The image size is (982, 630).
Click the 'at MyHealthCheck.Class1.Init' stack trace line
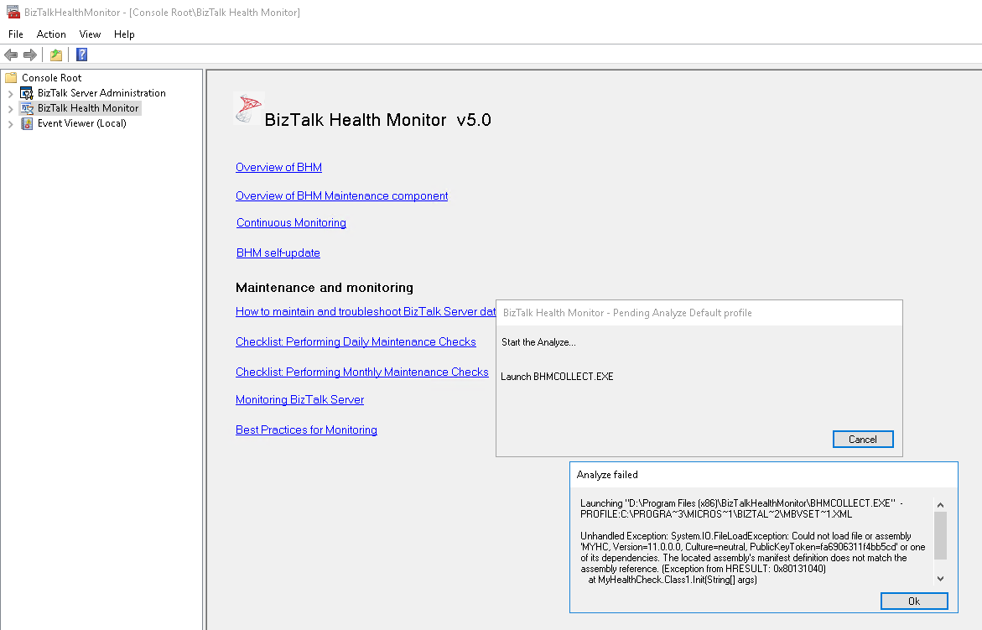pyautogui.click(x=673, y=580)
